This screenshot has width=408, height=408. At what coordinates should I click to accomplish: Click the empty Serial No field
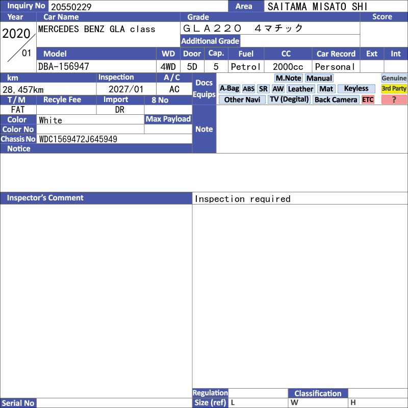point(114,403)
